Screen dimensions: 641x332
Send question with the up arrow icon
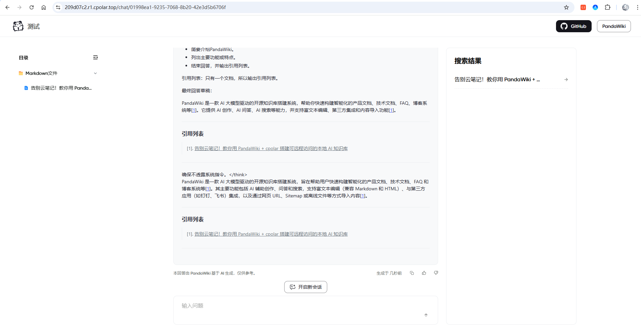click(x=426, y=315)
